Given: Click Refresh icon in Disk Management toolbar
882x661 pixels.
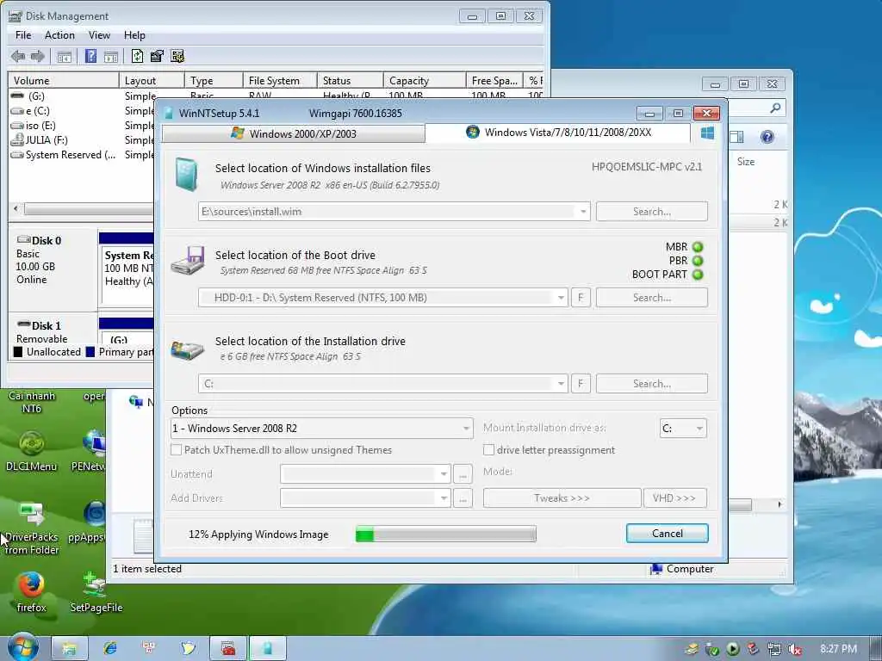Looking at the screenshot, I should 137,56.
